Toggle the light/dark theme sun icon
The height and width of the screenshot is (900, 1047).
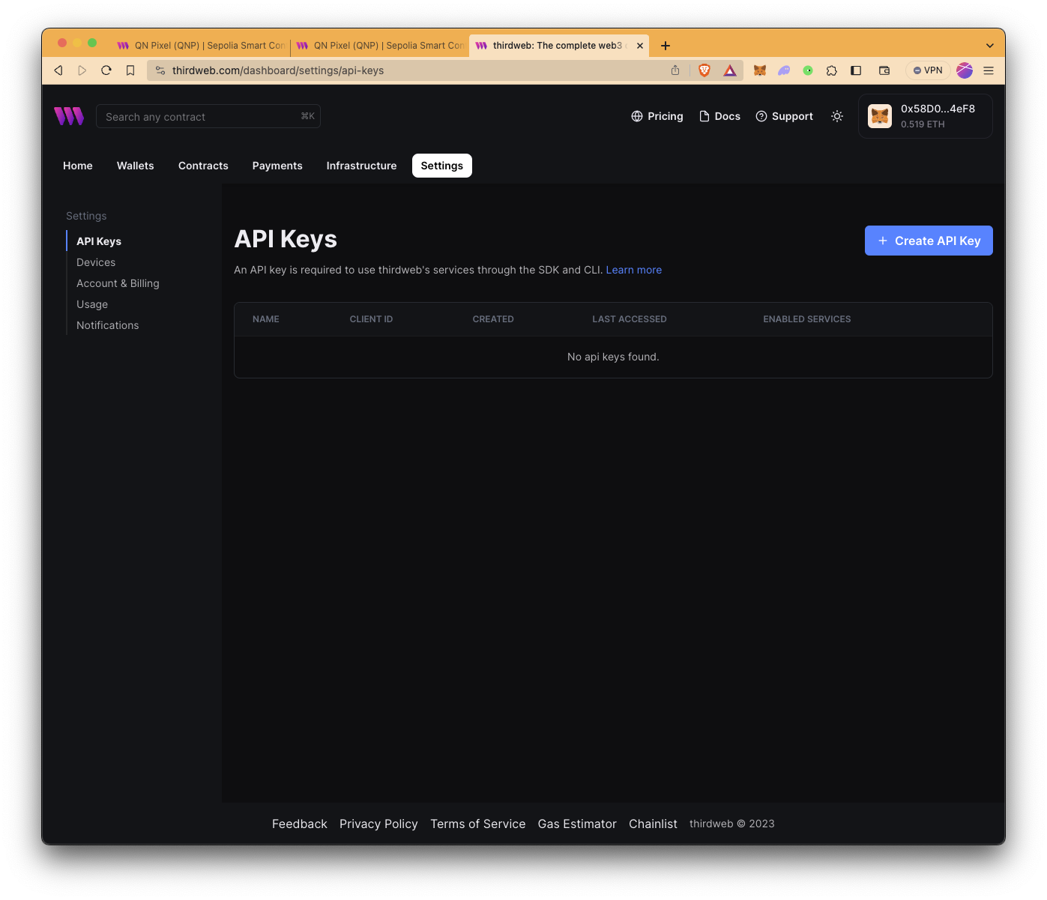837,116
